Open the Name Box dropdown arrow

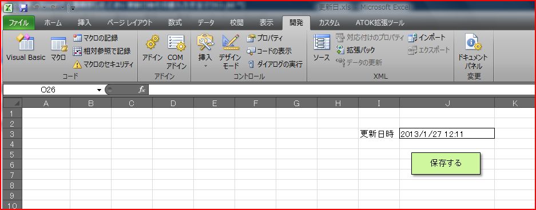99,90
